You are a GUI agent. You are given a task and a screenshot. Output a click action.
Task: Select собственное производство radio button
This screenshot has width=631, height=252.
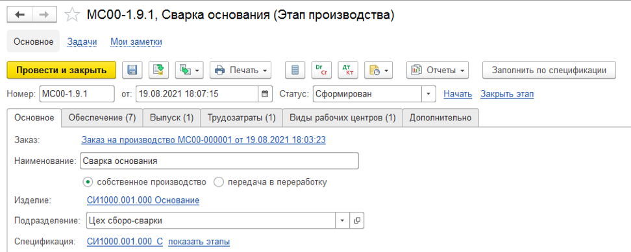(x=87, y=182)
